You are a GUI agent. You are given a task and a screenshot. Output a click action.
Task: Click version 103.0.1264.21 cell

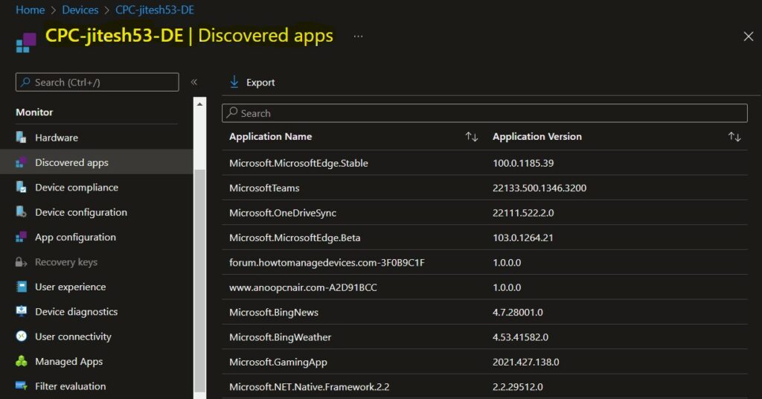tap(523, 237)
